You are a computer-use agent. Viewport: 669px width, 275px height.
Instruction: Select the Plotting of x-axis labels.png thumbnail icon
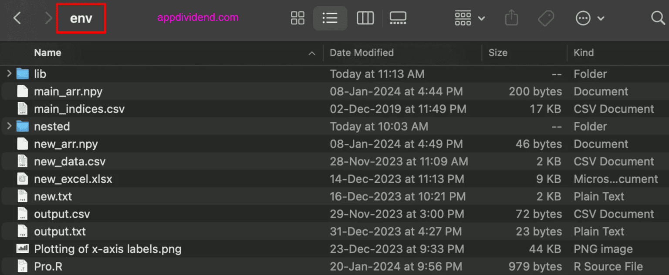22,249
